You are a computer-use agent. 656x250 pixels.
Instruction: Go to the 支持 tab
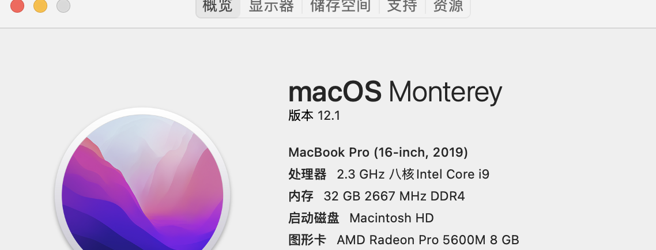(402, 6)
